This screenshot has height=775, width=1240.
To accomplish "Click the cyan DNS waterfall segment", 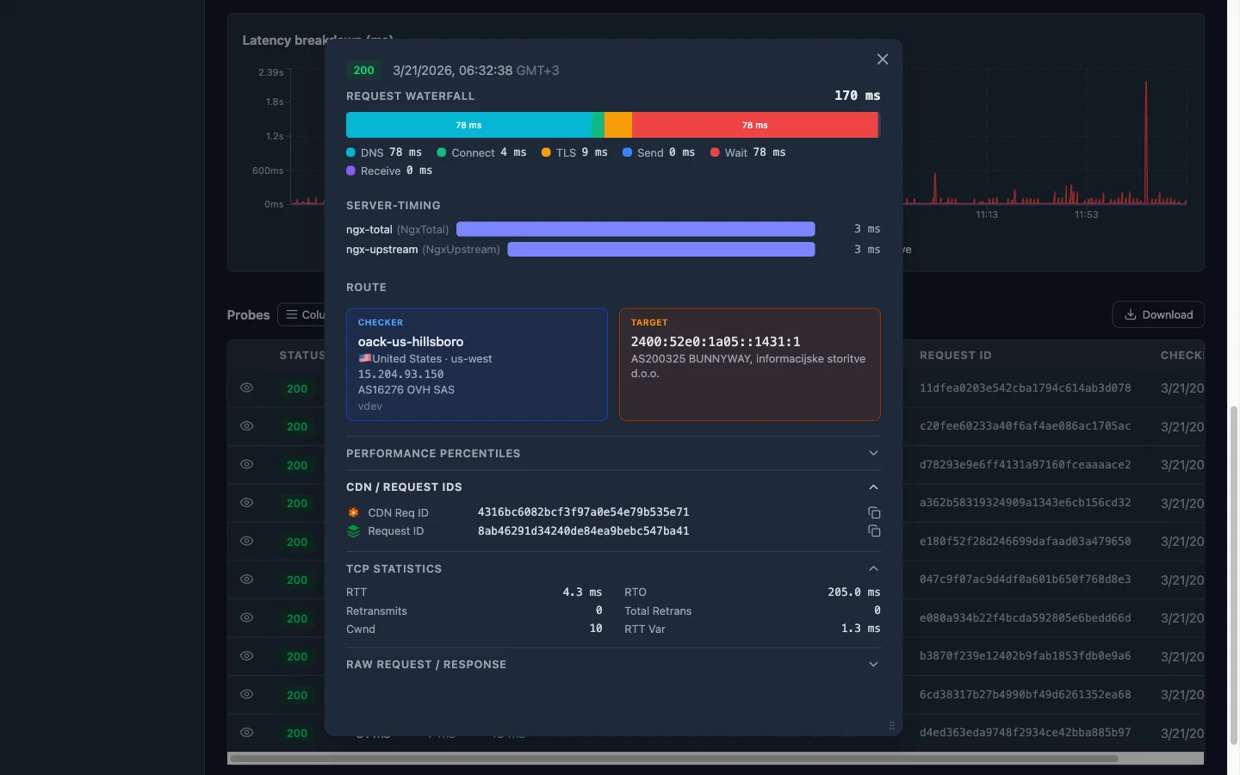I will [468, 125].
